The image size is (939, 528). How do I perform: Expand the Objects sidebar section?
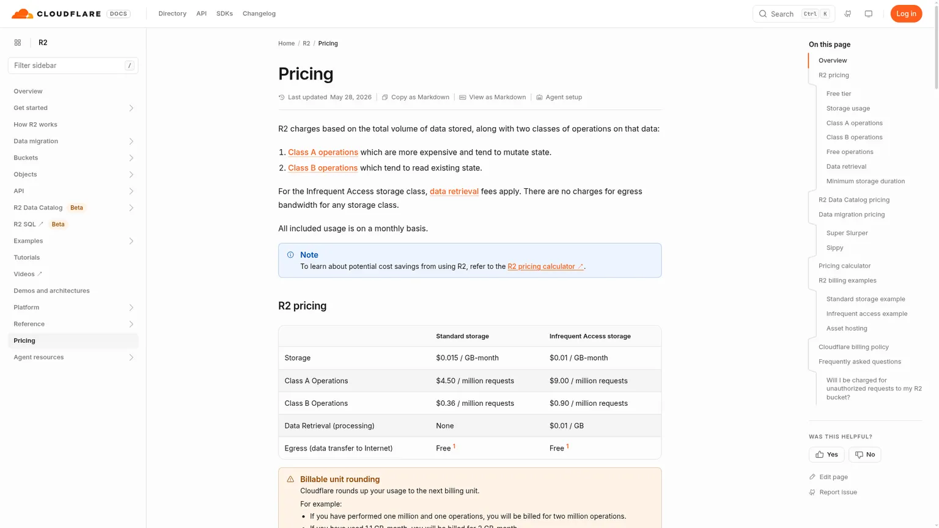coord(131,174)
